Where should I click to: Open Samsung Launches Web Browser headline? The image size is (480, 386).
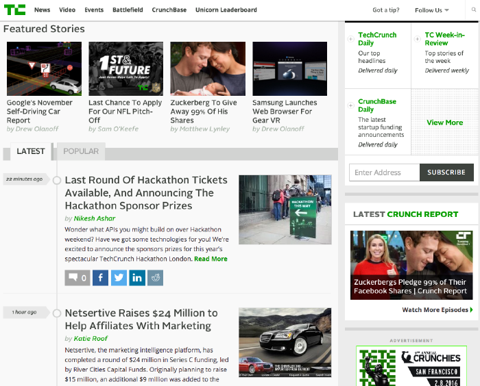tap(285, 112)
